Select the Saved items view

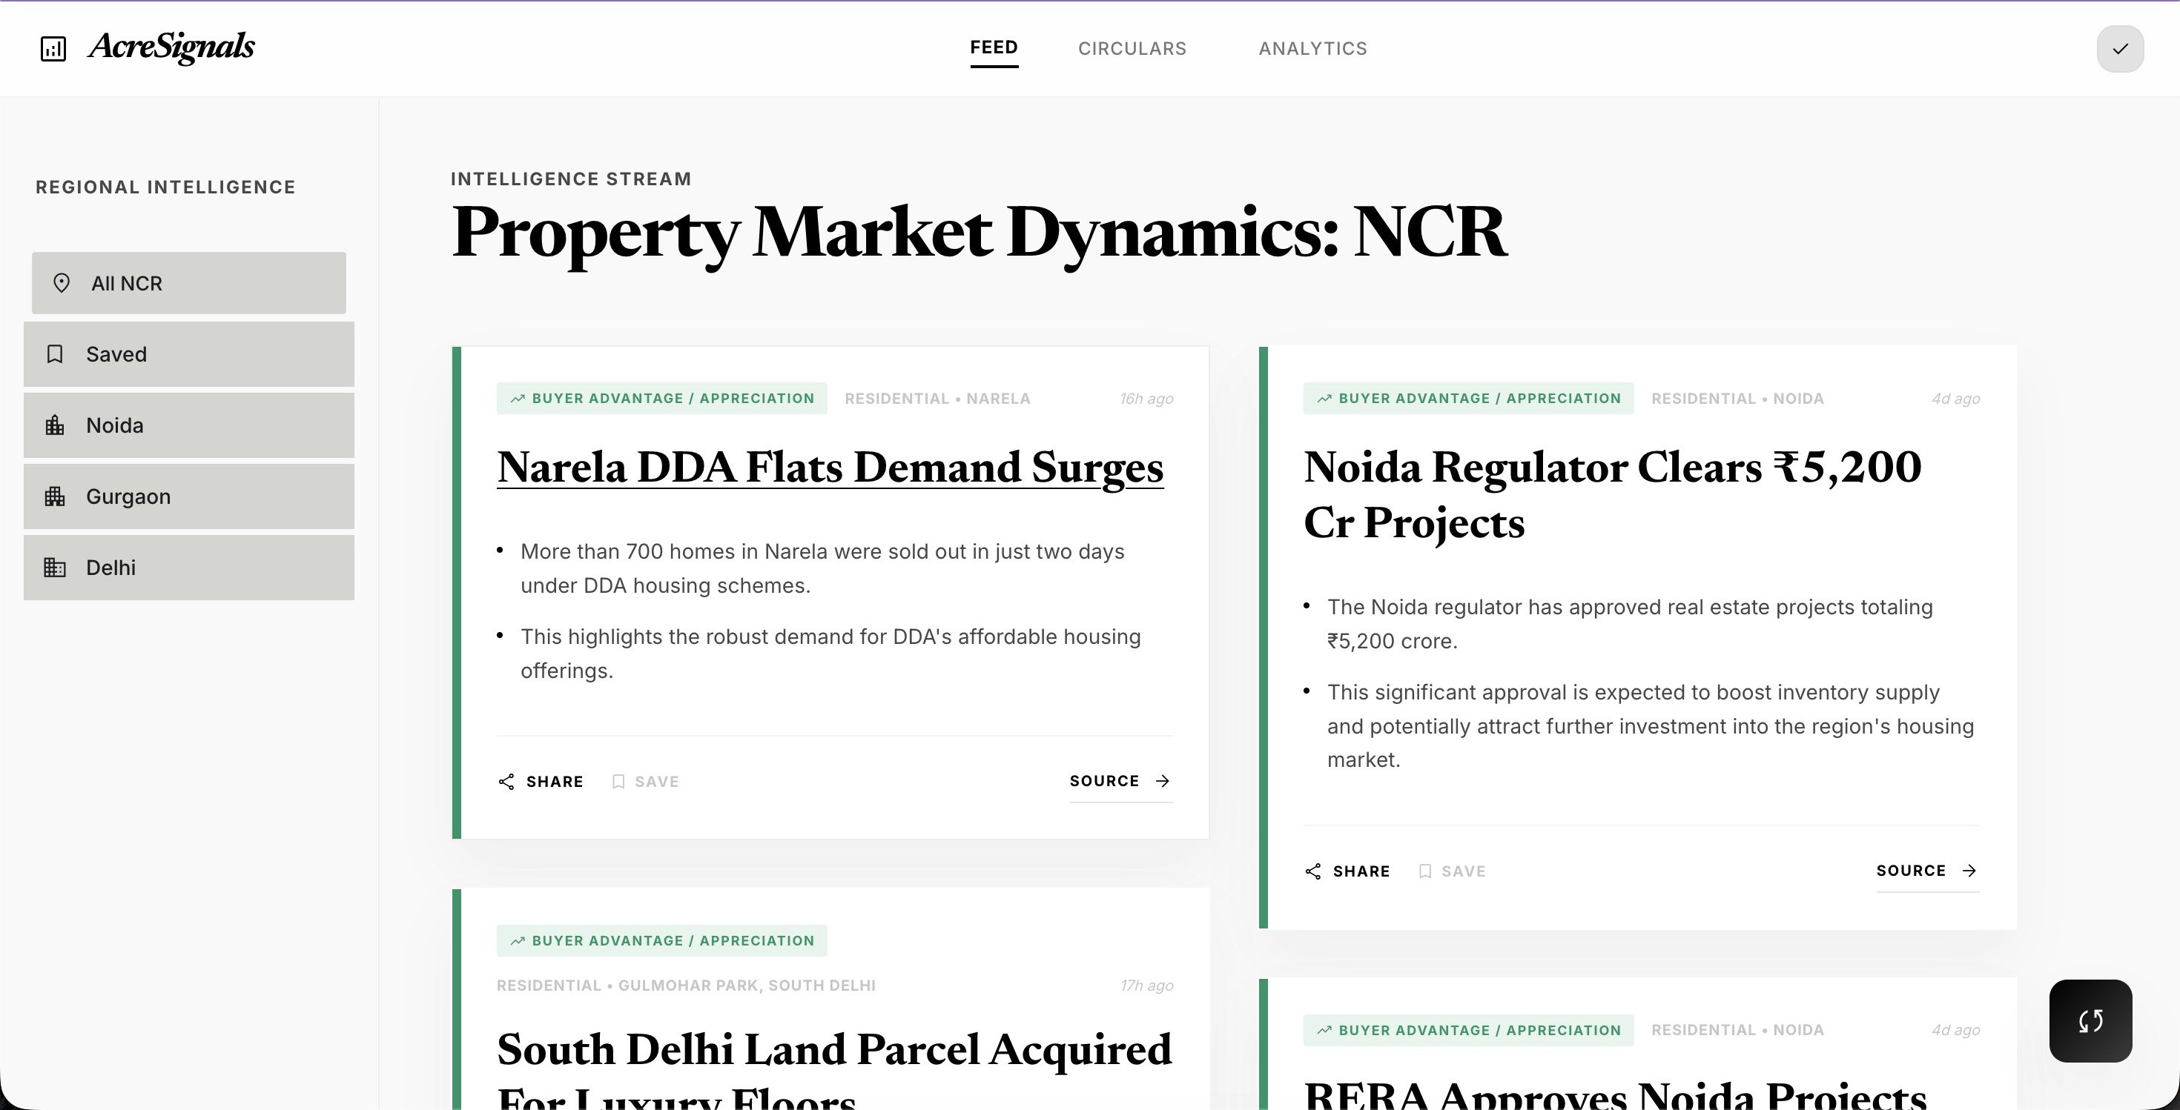click(x=188, y=353)
